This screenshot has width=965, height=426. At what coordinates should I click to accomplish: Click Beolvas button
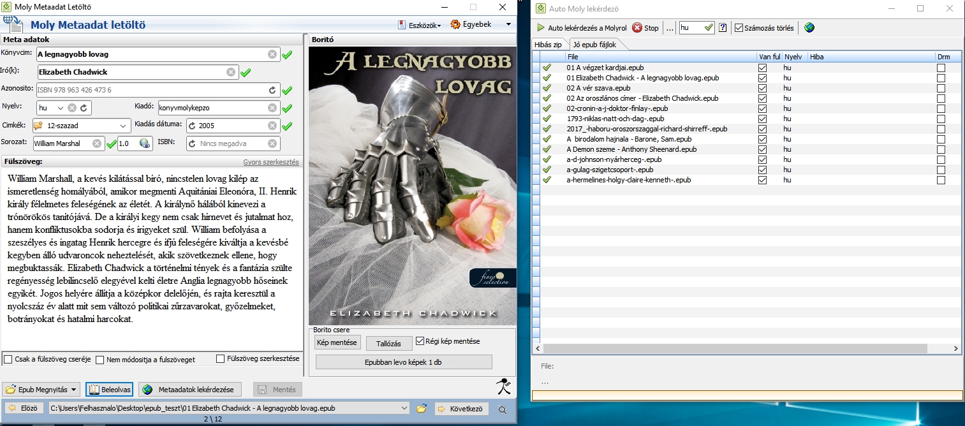pyautogui.click(x=109, y=389)
